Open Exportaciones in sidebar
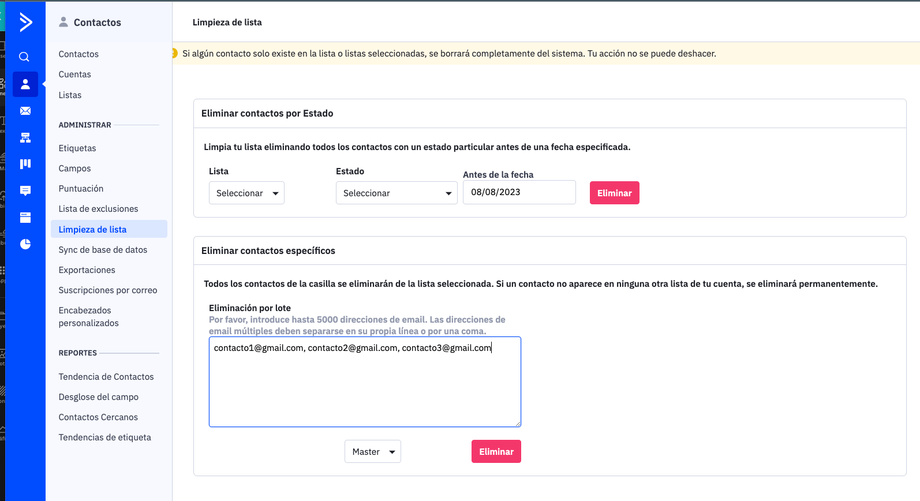 click(87, 270)
